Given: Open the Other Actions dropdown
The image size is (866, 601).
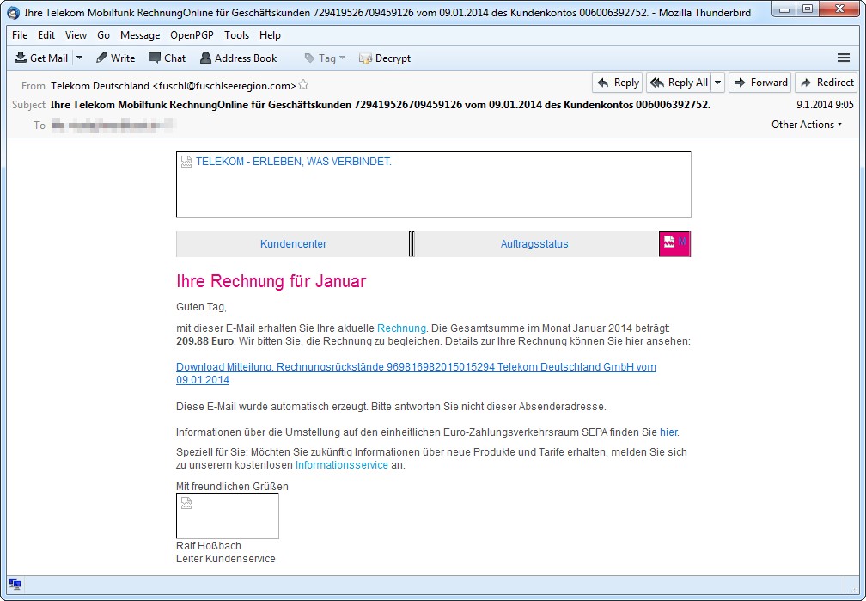Looking at the screenshot, I should click(x=807, y=125).
